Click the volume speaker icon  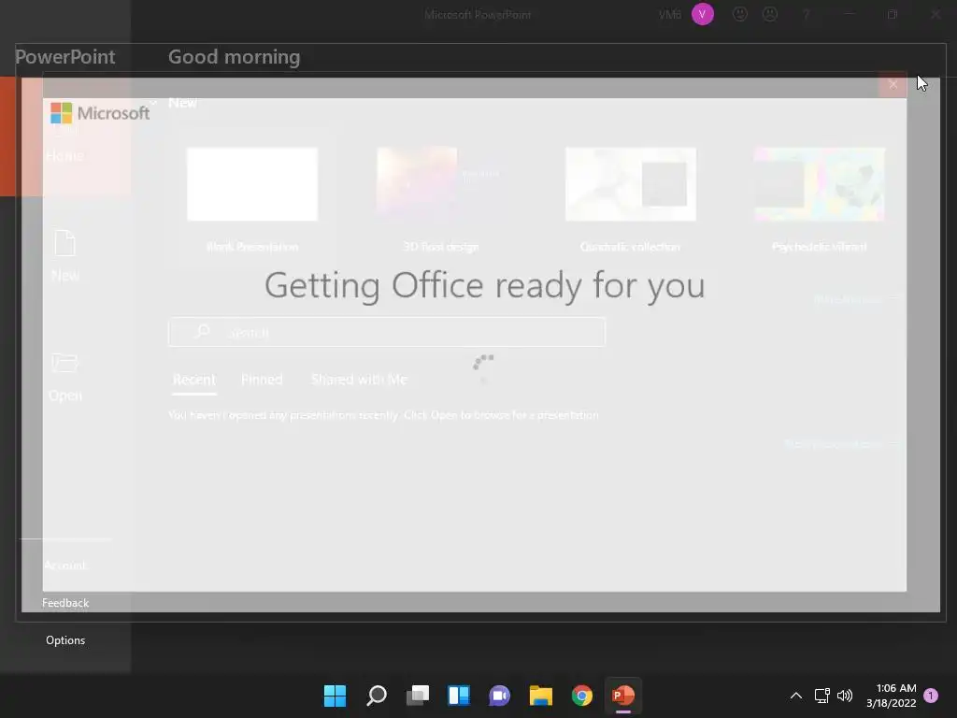coord(845,696)
